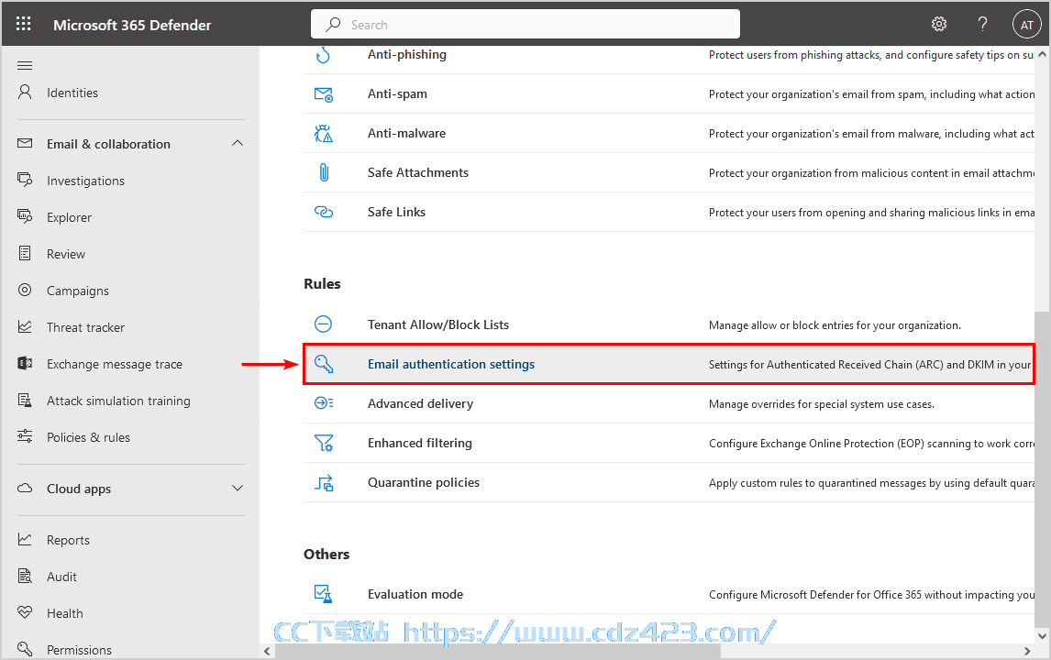Viewport: 1051px width, 660px height.
Task: Open Health in the navigation
Action: [x=65, y=614]
